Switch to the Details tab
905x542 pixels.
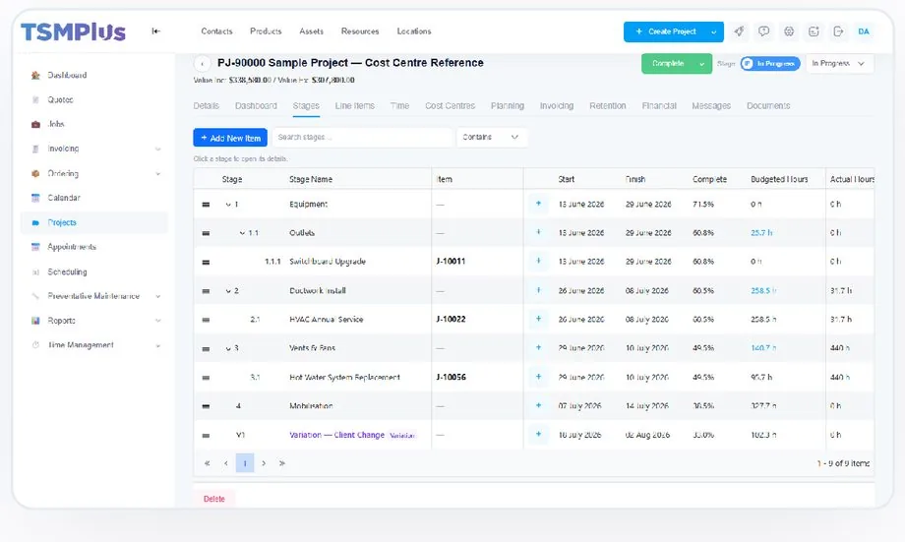coord(206,105)
